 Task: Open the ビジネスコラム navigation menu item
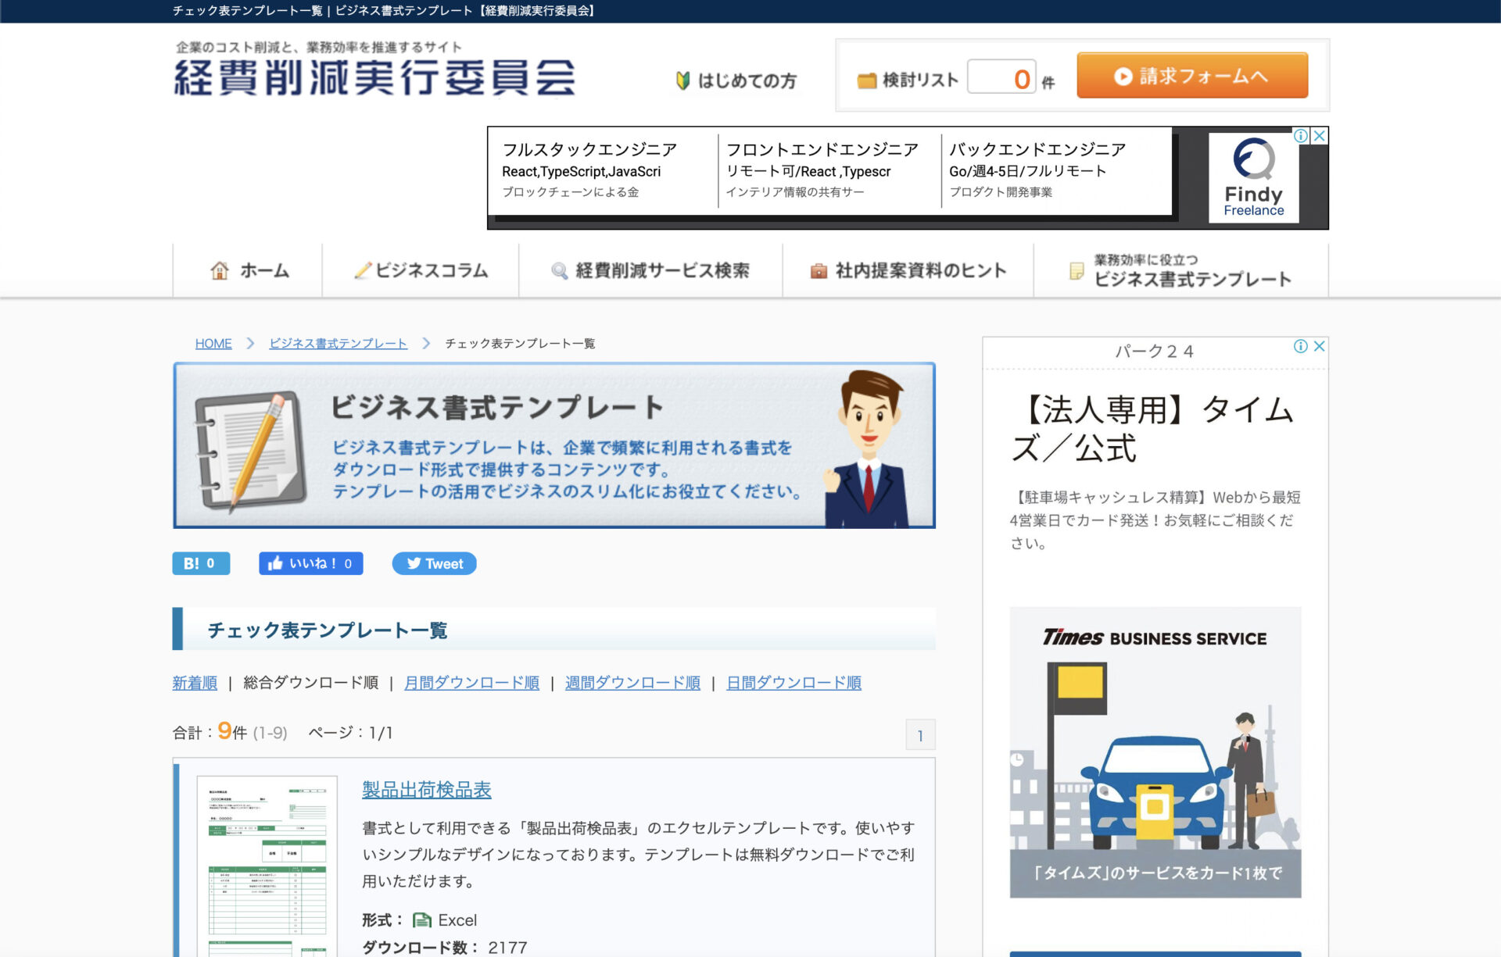click(x=422, y=270)
